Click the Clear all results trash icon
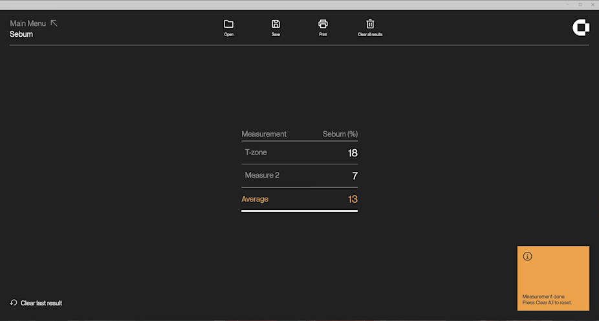599x321 pixels. (370, 24)
